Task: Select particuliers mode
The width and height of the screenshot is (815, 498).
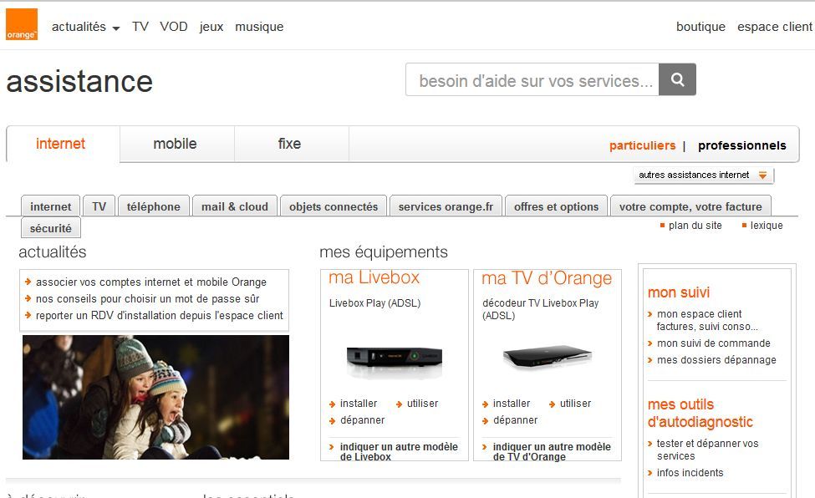Action: [643, 145]
